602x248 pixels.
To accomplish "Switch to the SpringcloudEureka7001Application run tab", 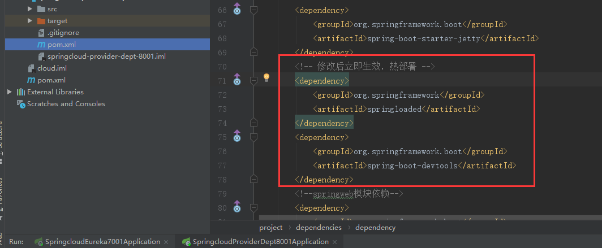I will tap(102, 241).
